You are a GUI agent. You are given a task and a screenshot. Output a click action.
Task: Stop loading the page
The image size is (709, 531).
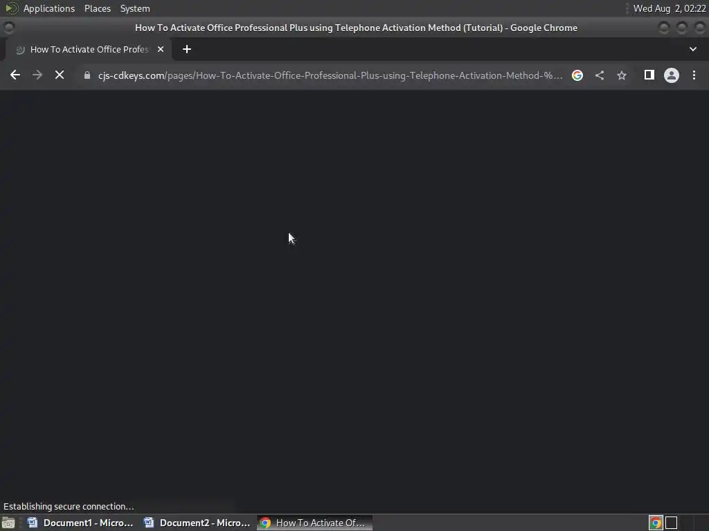[60, 75]
